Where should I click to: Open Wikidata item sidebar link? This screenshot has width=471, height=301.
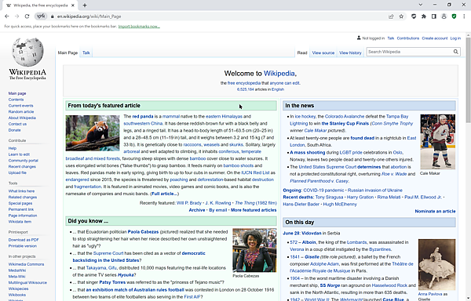point(20,222)
